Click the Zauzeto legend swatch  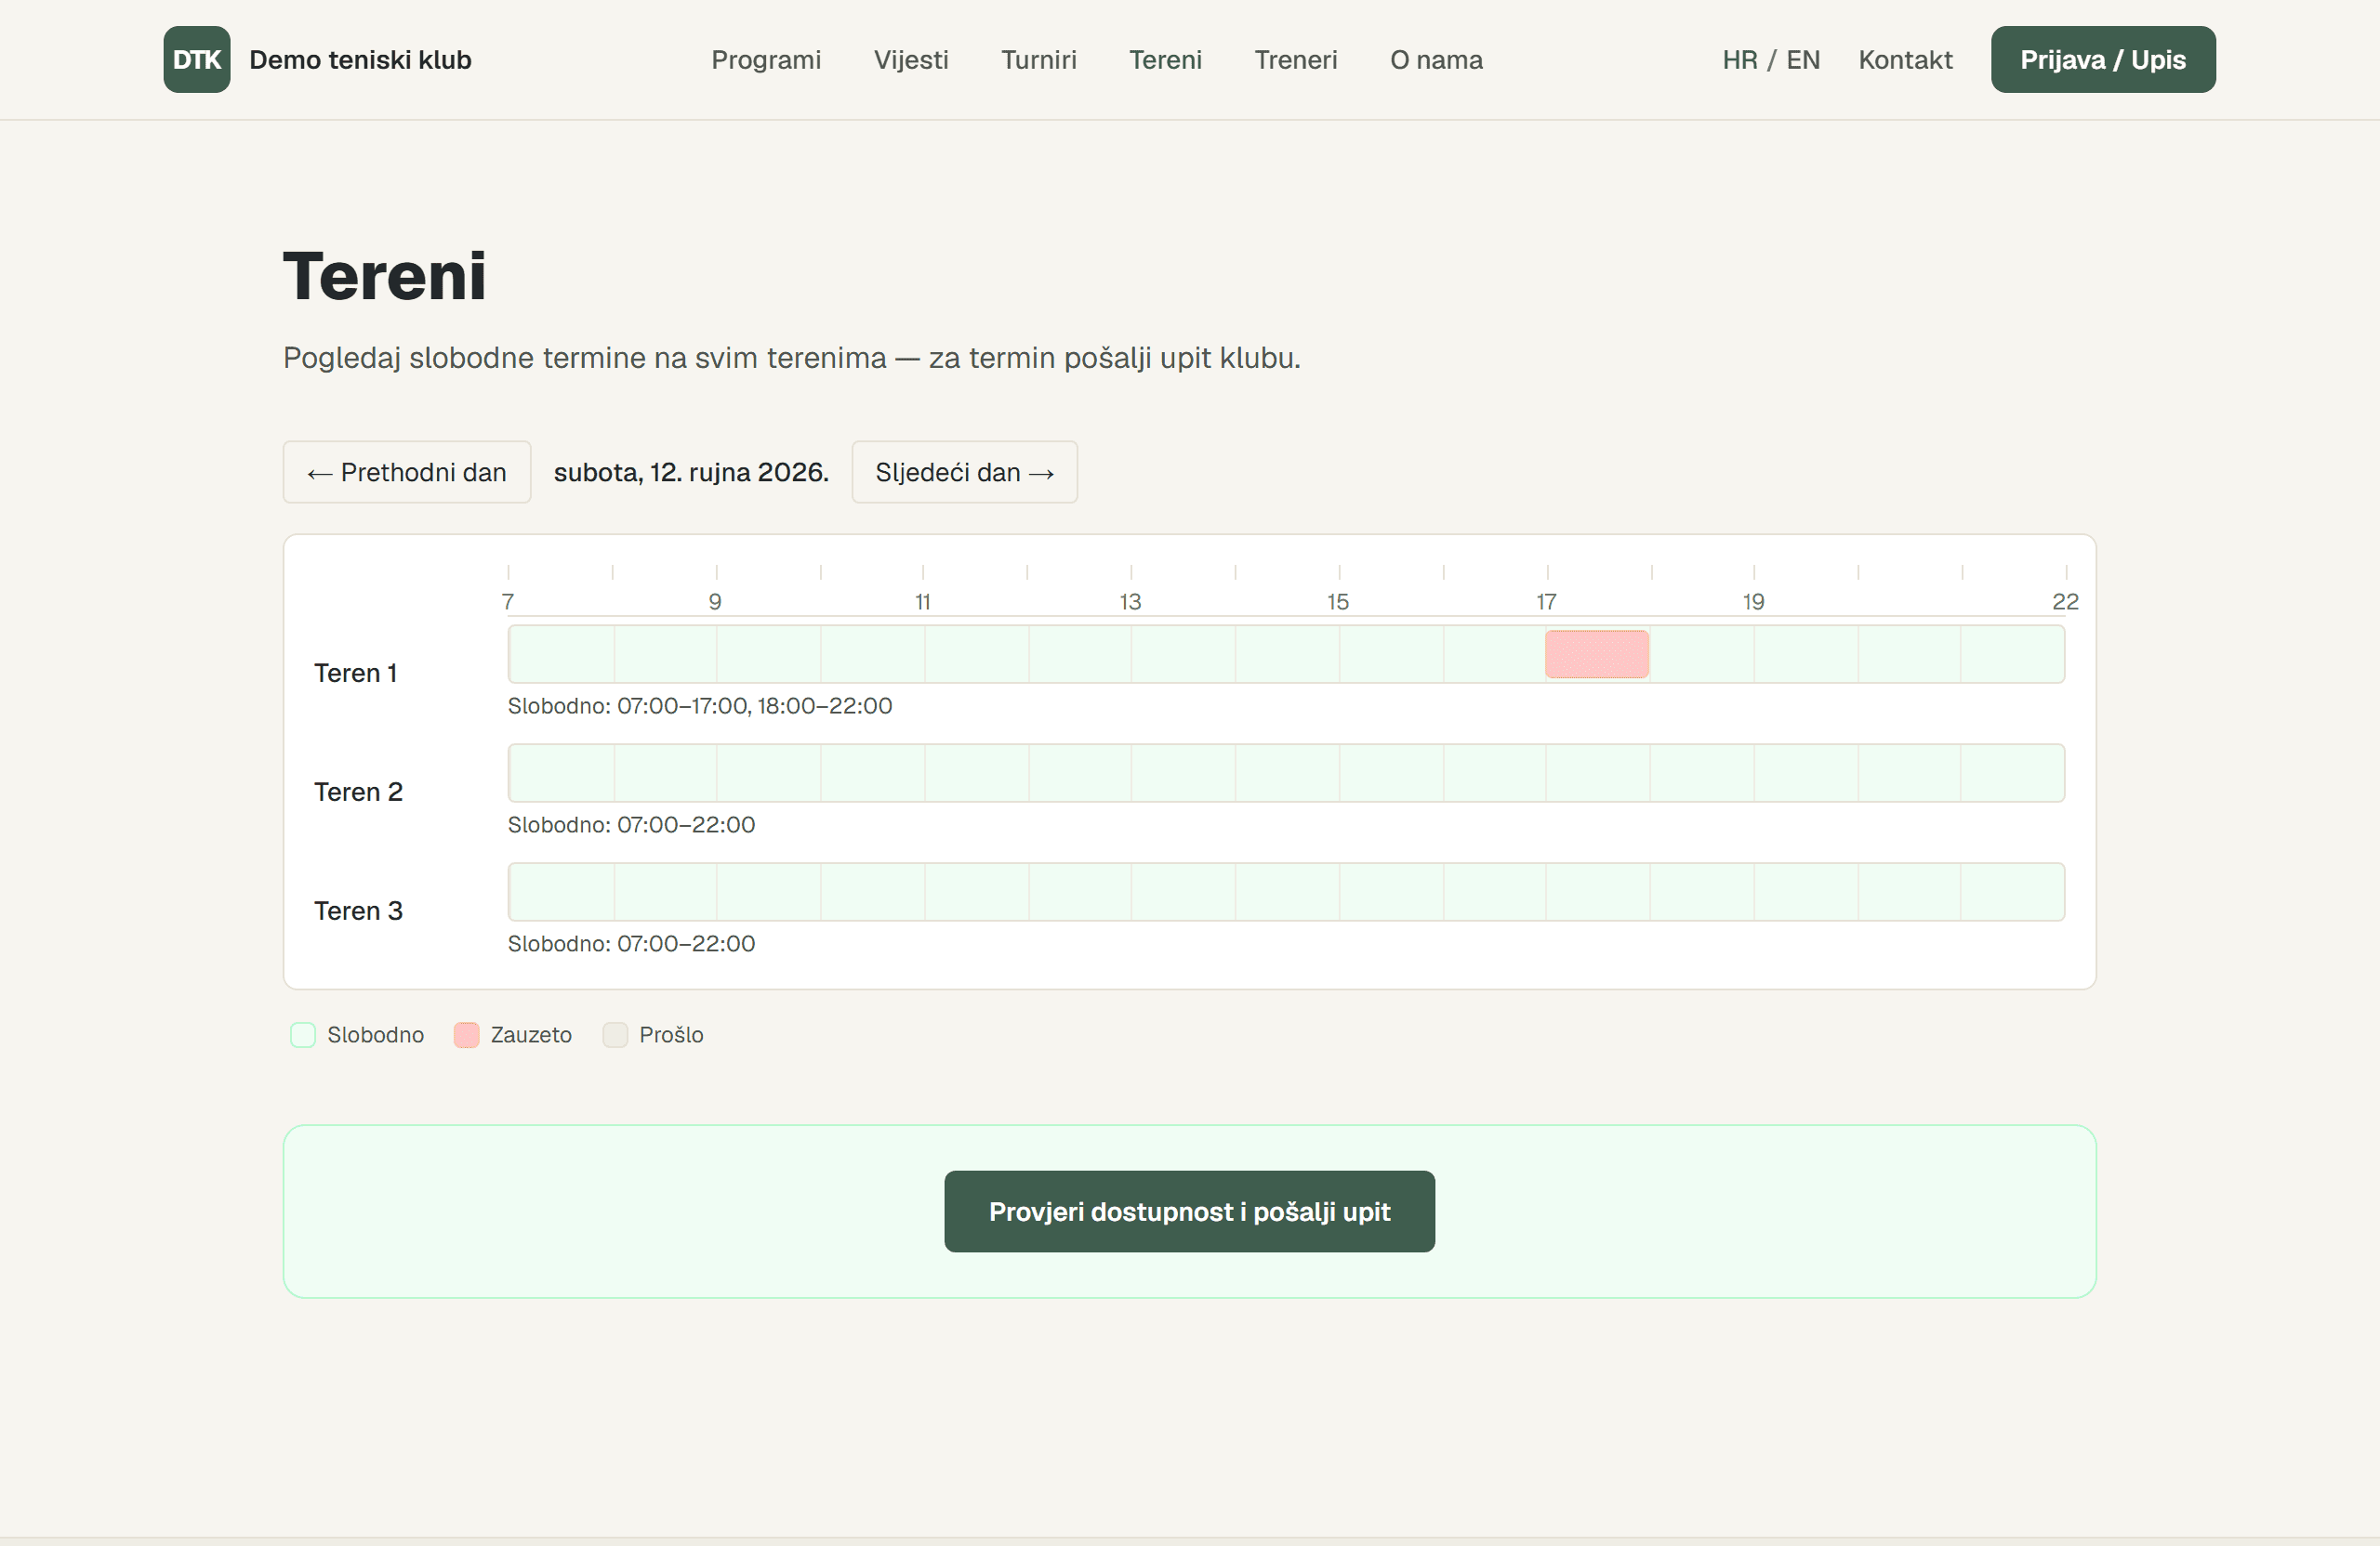(x=466, y=1034)
